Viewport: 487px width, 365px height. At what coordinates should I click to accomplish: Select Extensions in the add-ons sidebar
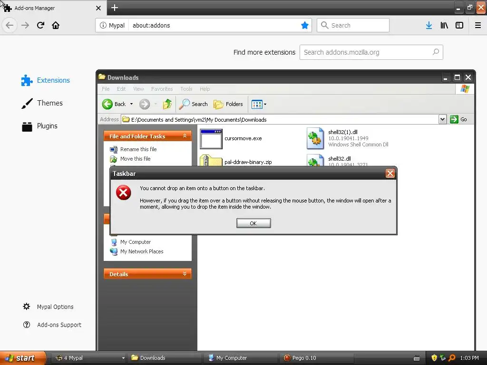pos(46,80)
